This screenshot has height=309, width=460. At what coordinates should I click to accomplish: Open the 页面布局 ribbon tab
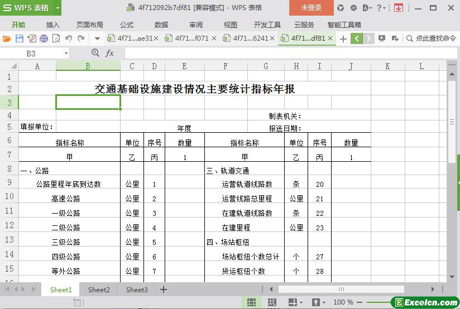(x=90, y=25)
